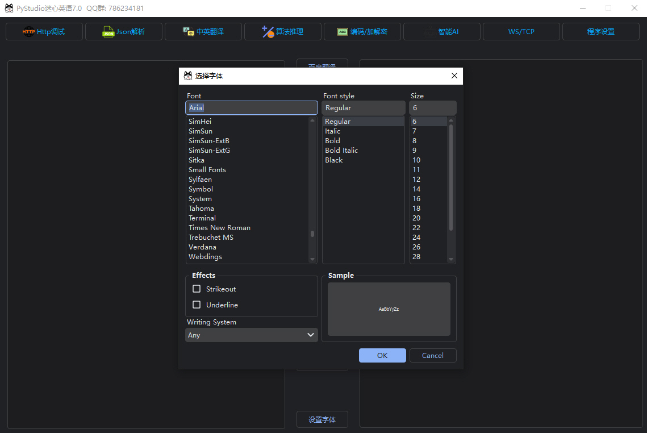Choose Bold Italic font style
This screenshot has width=647, height=433.
point(341,151)
